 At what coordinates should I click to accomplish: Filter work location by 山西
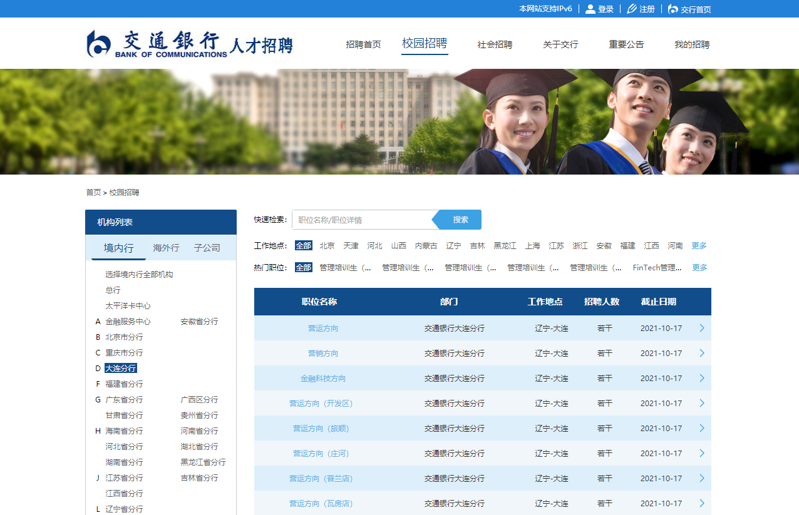pyautogui.click(x=399, y=246)
